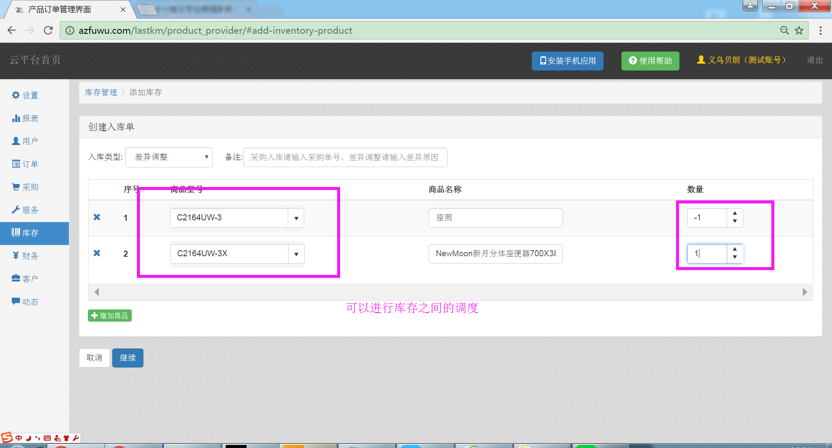
Task: Go back with the browser arrow
Action: (12, 30)
